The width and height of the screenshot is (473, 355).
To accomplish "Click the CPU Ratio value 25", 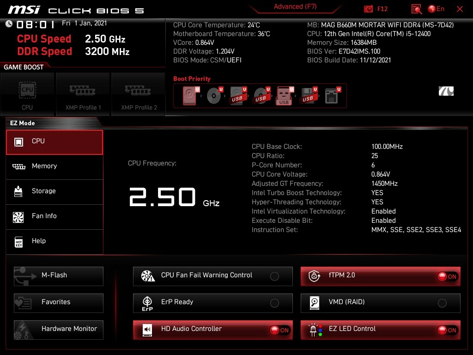I will 375,156.
